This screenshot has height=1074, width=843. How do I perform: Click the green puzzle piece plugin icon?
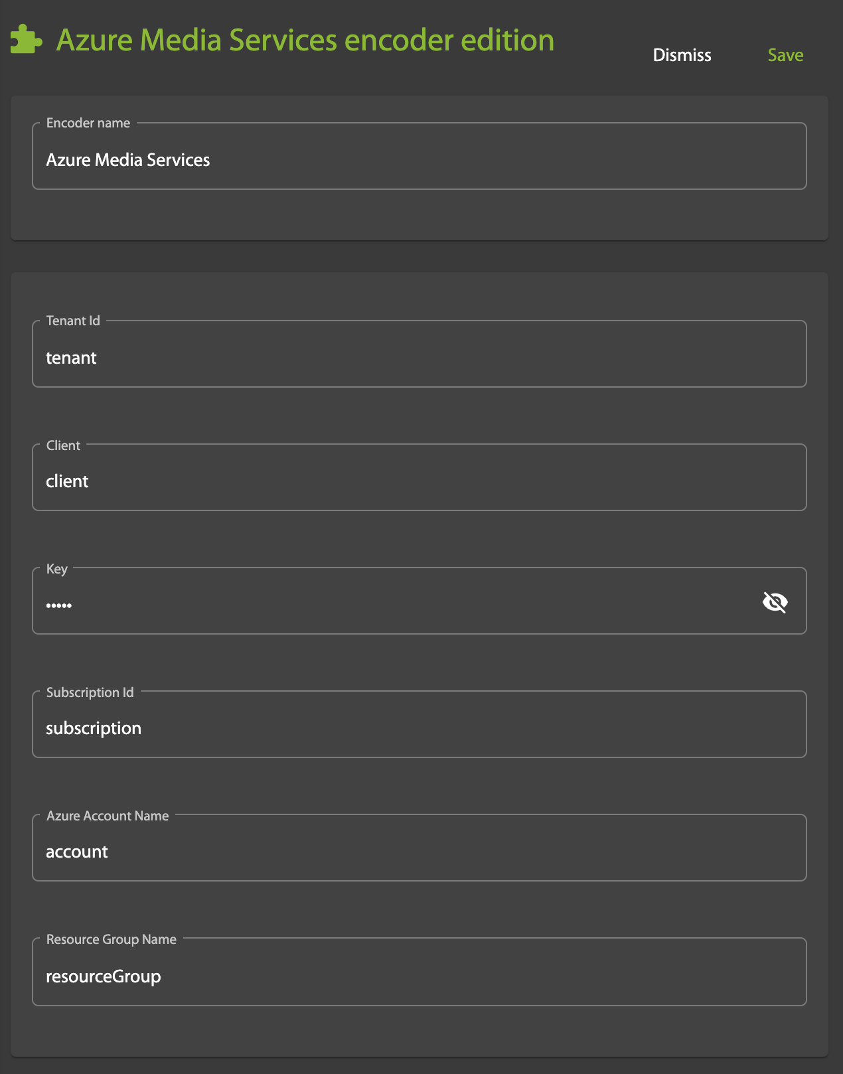[27, 40]
